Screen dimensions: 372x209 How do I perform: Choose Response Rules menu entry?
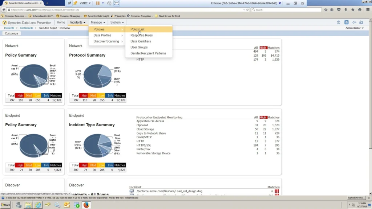point(141,35)
